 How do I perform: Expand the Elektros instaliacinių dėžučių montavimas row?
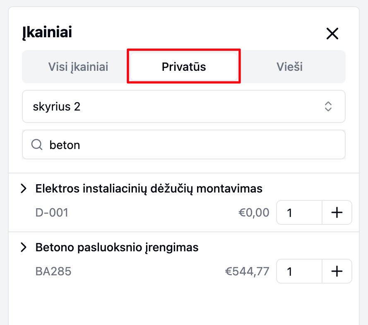click(24, 189)
